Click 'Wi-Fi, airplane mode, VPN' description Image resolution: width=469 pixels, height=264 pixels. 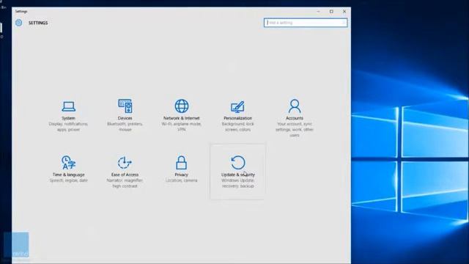tap(182, 127)
